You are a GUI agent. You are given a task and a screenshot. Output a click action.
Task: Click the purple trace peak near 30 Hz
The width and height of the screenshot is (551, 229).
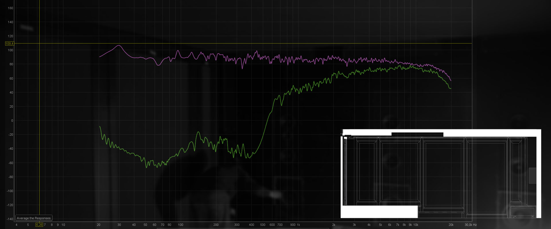pyautogui.click(x=119, y=46)
